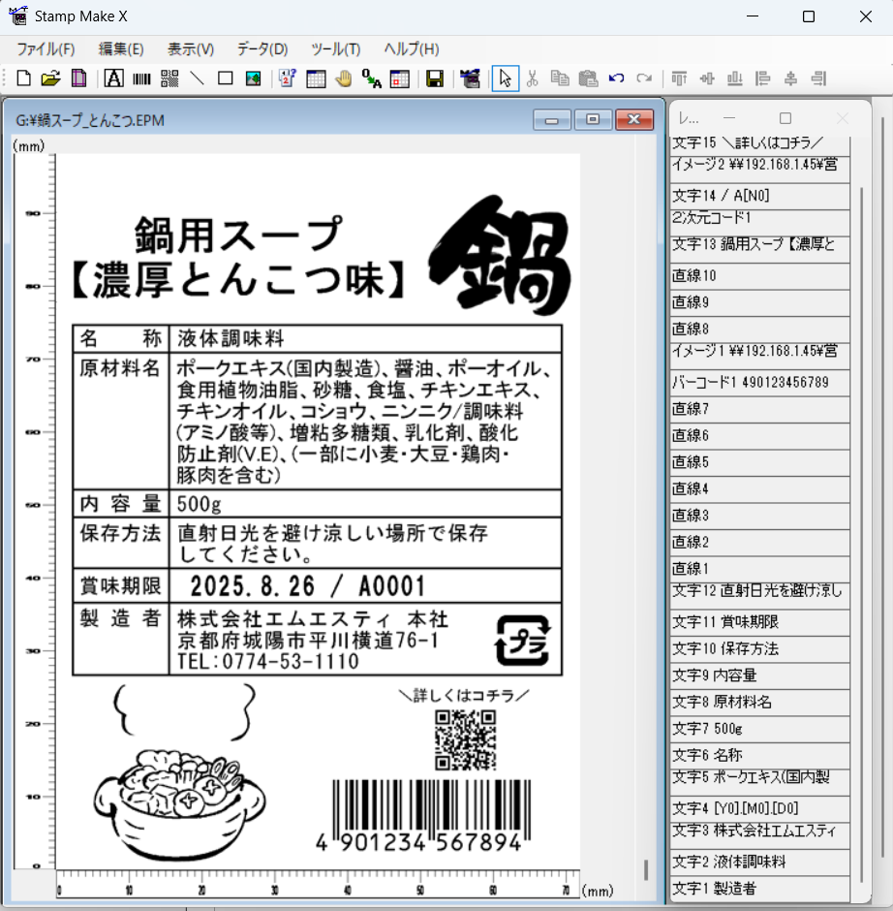Screen dimensions: 893x911
Task: Click the 0-to-A text conversion icon
Action: pos(371,79)
